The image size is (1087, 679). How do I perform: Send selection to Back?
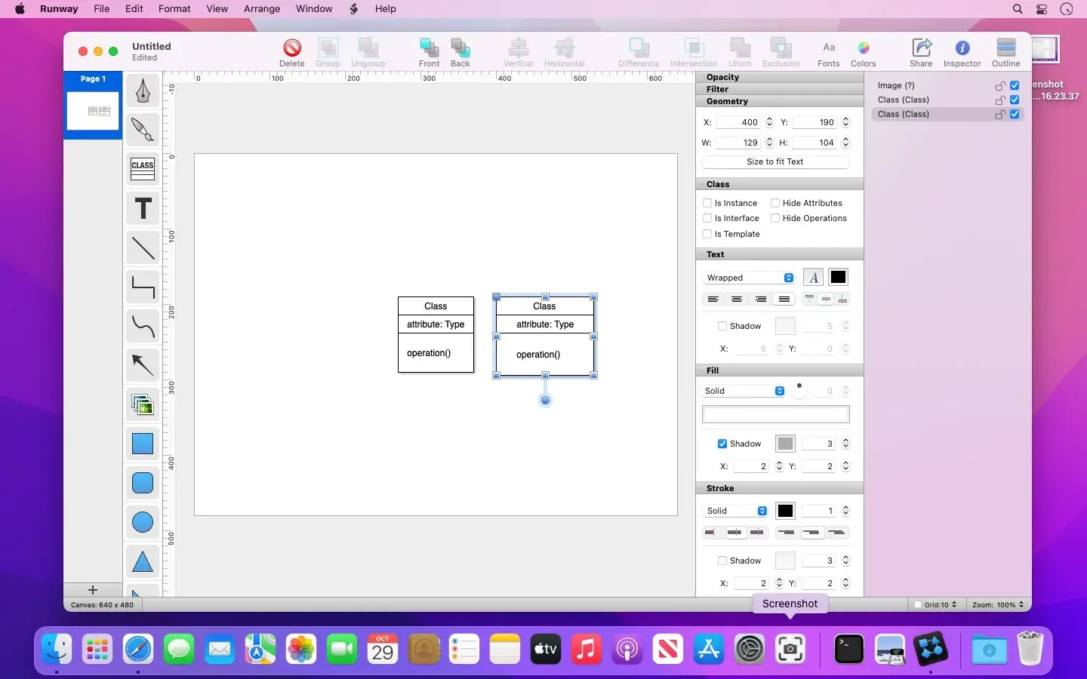(460, 53)
